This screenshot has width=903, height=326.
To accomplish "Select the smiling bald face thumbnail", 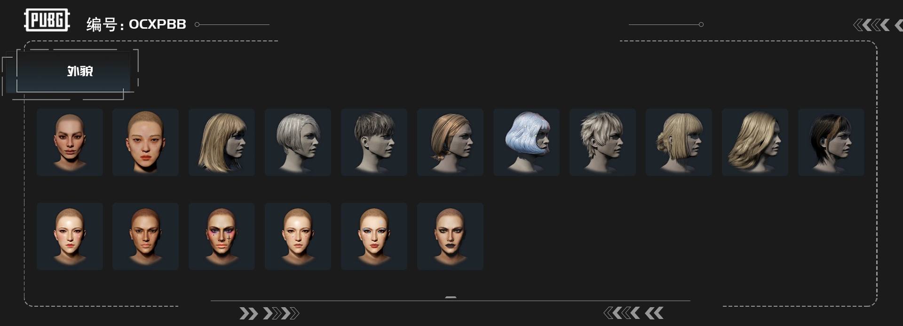I will pos(70,142).
